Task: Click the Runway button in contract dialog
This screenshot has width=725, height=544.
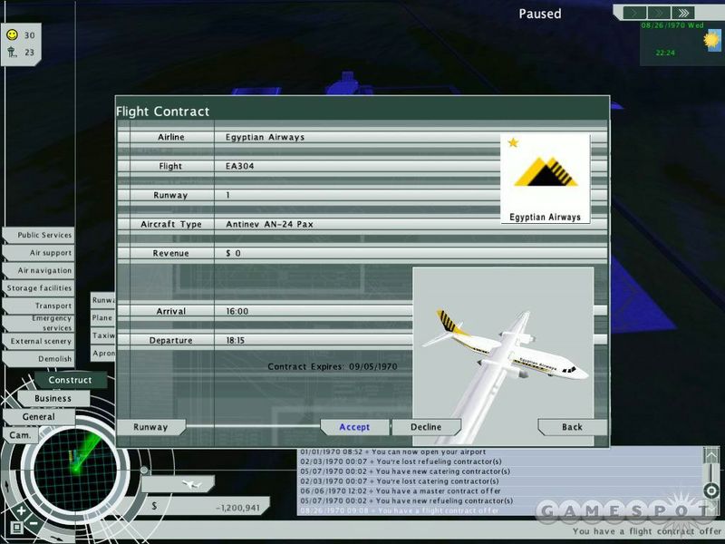Action: click(x=150, y=427)
